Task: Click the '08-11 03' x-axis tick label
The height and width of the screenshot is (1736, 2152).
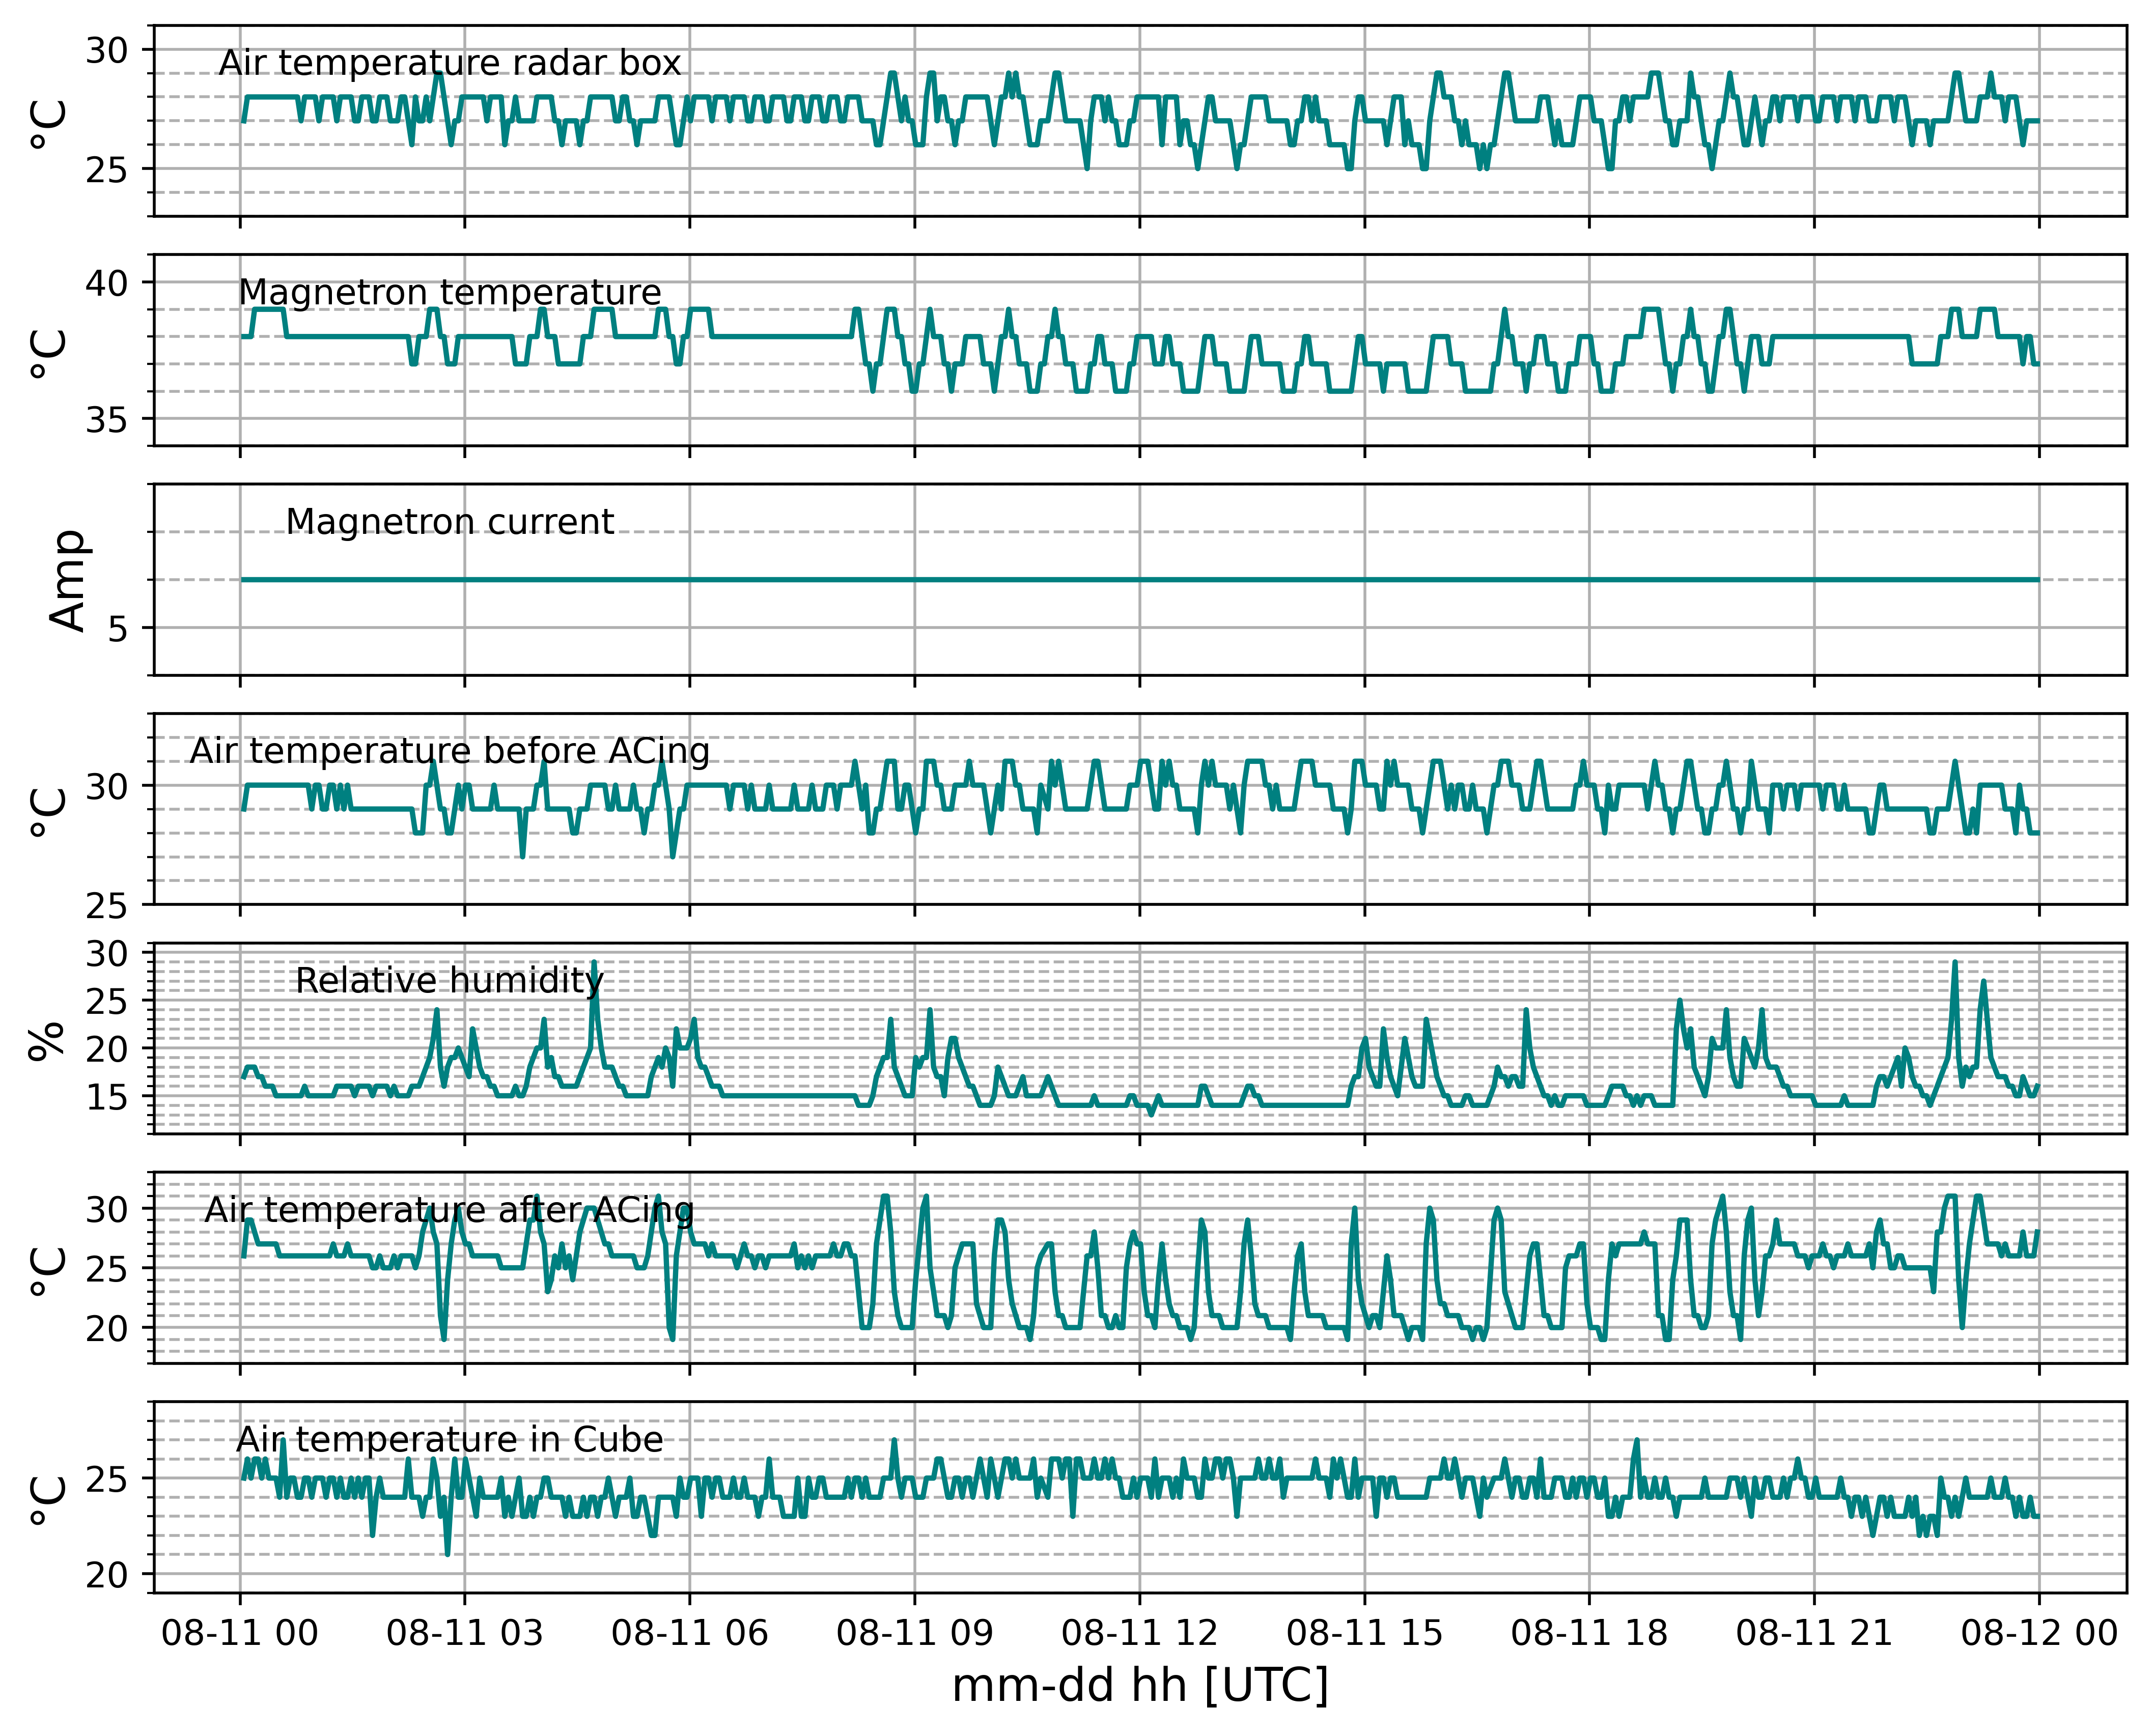Action: [464, 1633]
